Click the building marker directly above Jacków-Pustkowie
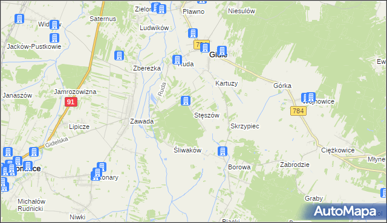Viewport: 387px width, 223px height. (54, 38)
